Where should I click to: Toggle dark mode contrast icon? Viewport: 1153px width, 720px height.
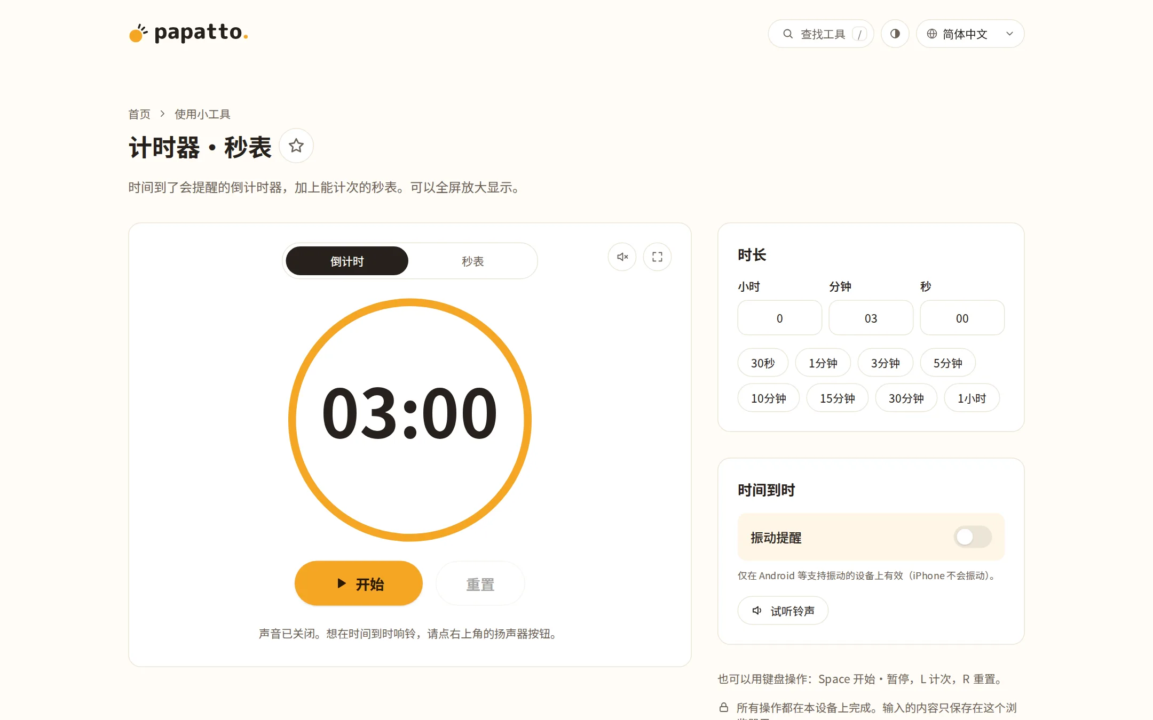pyautogui.click(x=895, y=34)
